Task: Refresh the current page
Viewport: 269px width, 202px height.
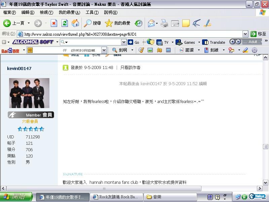Action: point(65,23)
